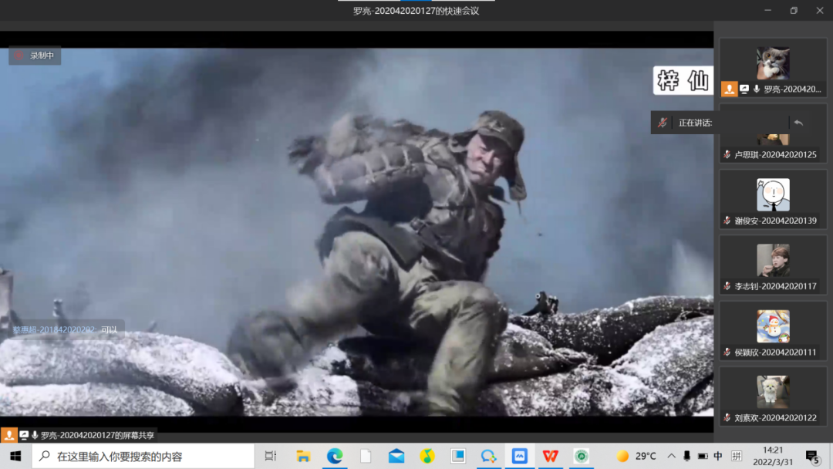Click host icon in bottom screen-share bar
Viewport: 833px width, 469px height.
click(9, 436)
